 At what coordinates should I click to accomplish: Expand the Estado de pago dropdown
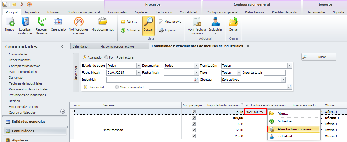point(138,66)
